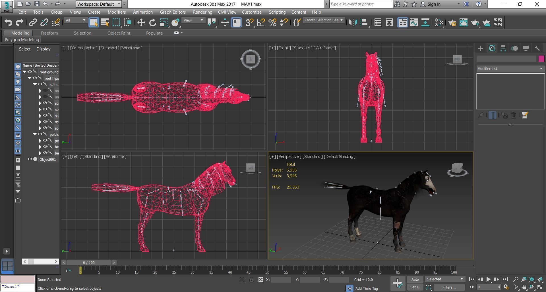Open Utilities panel wrench tab

[537, 48]
